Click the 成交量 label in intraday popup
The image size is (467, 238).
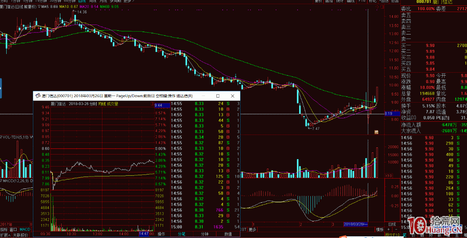click(x=112, y=104)
